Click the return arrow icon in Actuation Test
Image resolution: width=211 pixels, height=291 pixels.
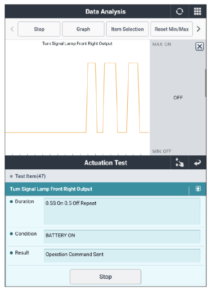tap(198, 163)
